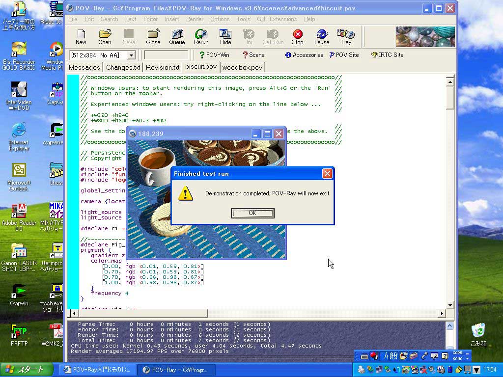This screenshot has height=377, width=503.
Task: Switch to POV-Ray入門 taskbar window
Action: click(x=98, y=370)
